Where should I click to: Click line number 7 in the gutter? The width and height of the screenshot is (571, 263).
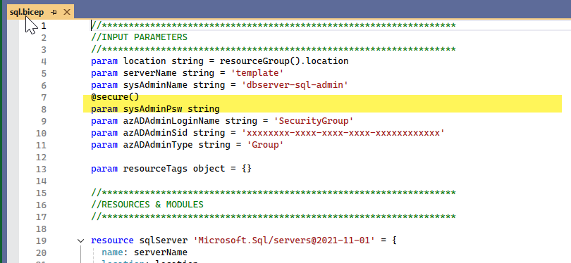[44, 97]
